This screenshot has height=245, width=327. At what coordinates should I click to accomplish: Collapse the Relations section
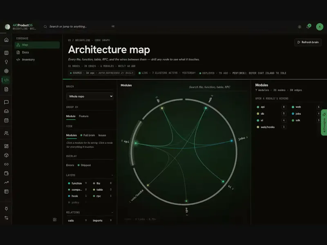point(112,212)
